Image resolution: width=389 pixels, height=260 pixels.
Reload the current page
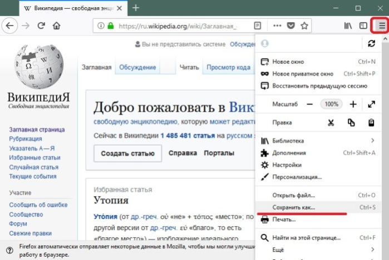(41, 26)
